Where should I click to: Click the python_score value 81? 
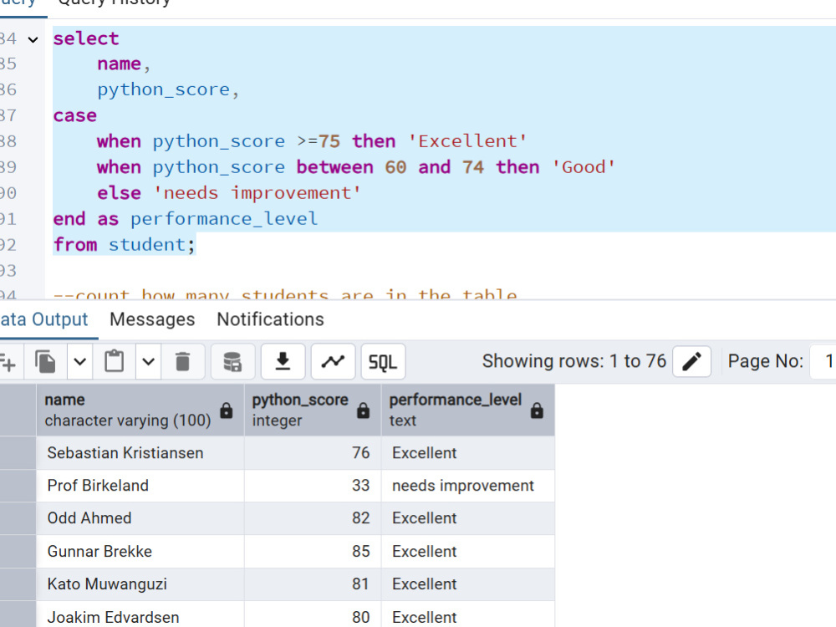[313, 584]
